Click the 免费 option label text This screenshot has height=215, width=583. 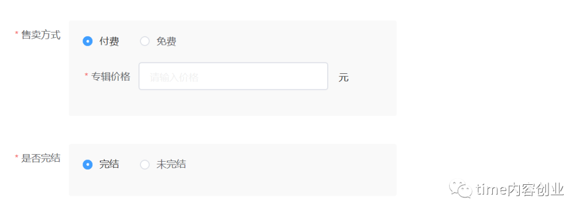166,41
